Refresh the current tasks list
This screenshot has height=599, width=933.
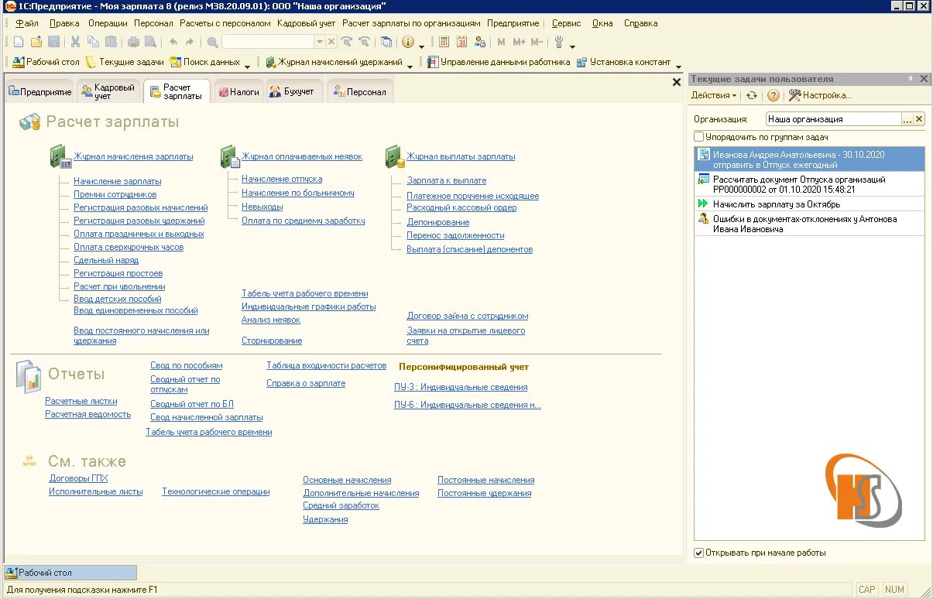(x=752, y=95)
